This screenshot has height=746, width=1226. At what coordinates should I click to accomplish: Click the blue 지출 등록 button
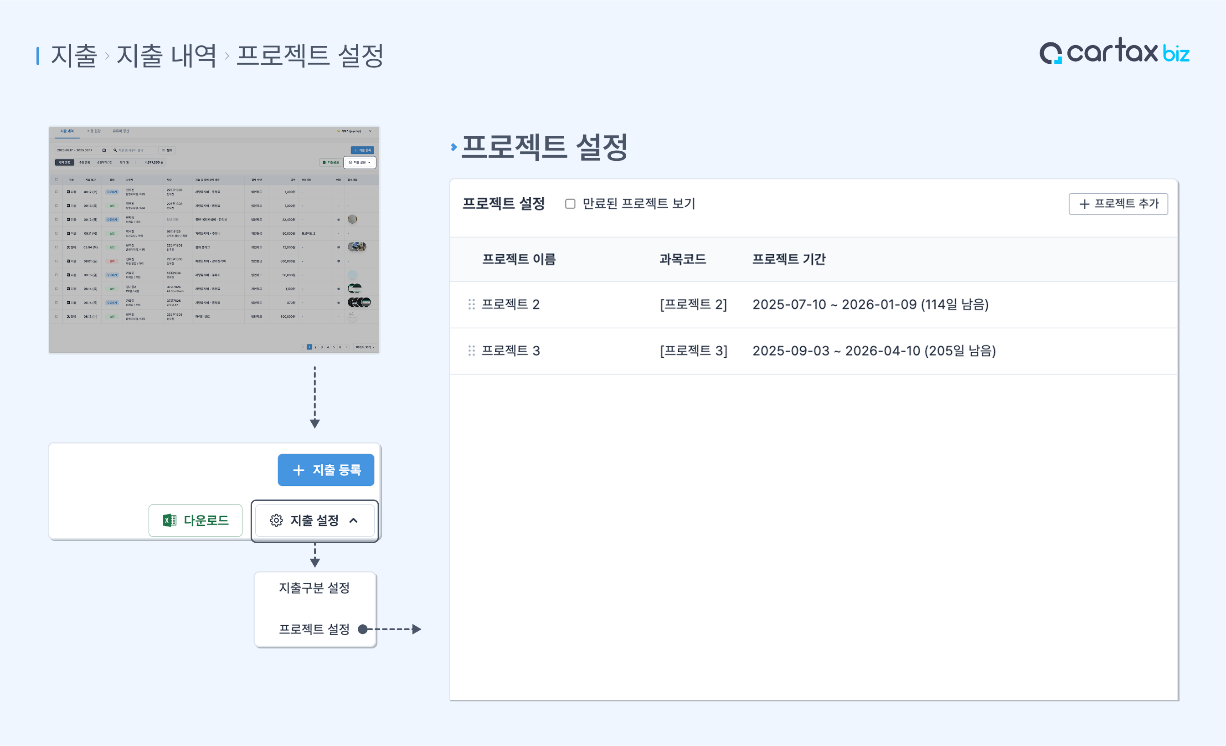[x=326, y=470]
